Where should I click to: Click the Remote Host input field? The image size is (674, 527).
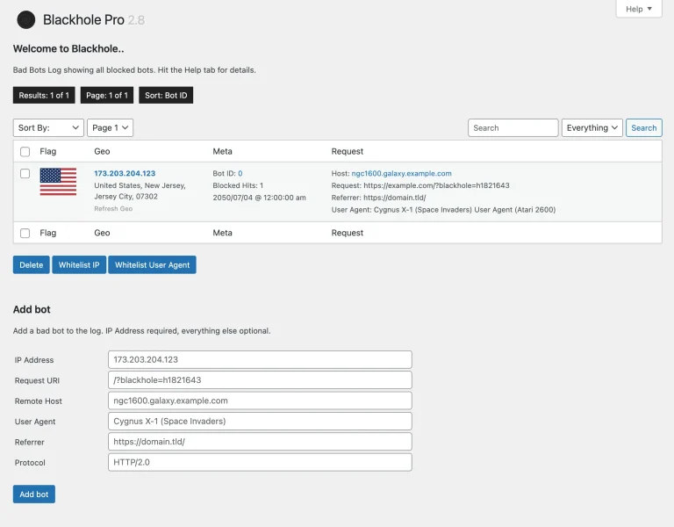pyautogui.click(x=260, y=401)
